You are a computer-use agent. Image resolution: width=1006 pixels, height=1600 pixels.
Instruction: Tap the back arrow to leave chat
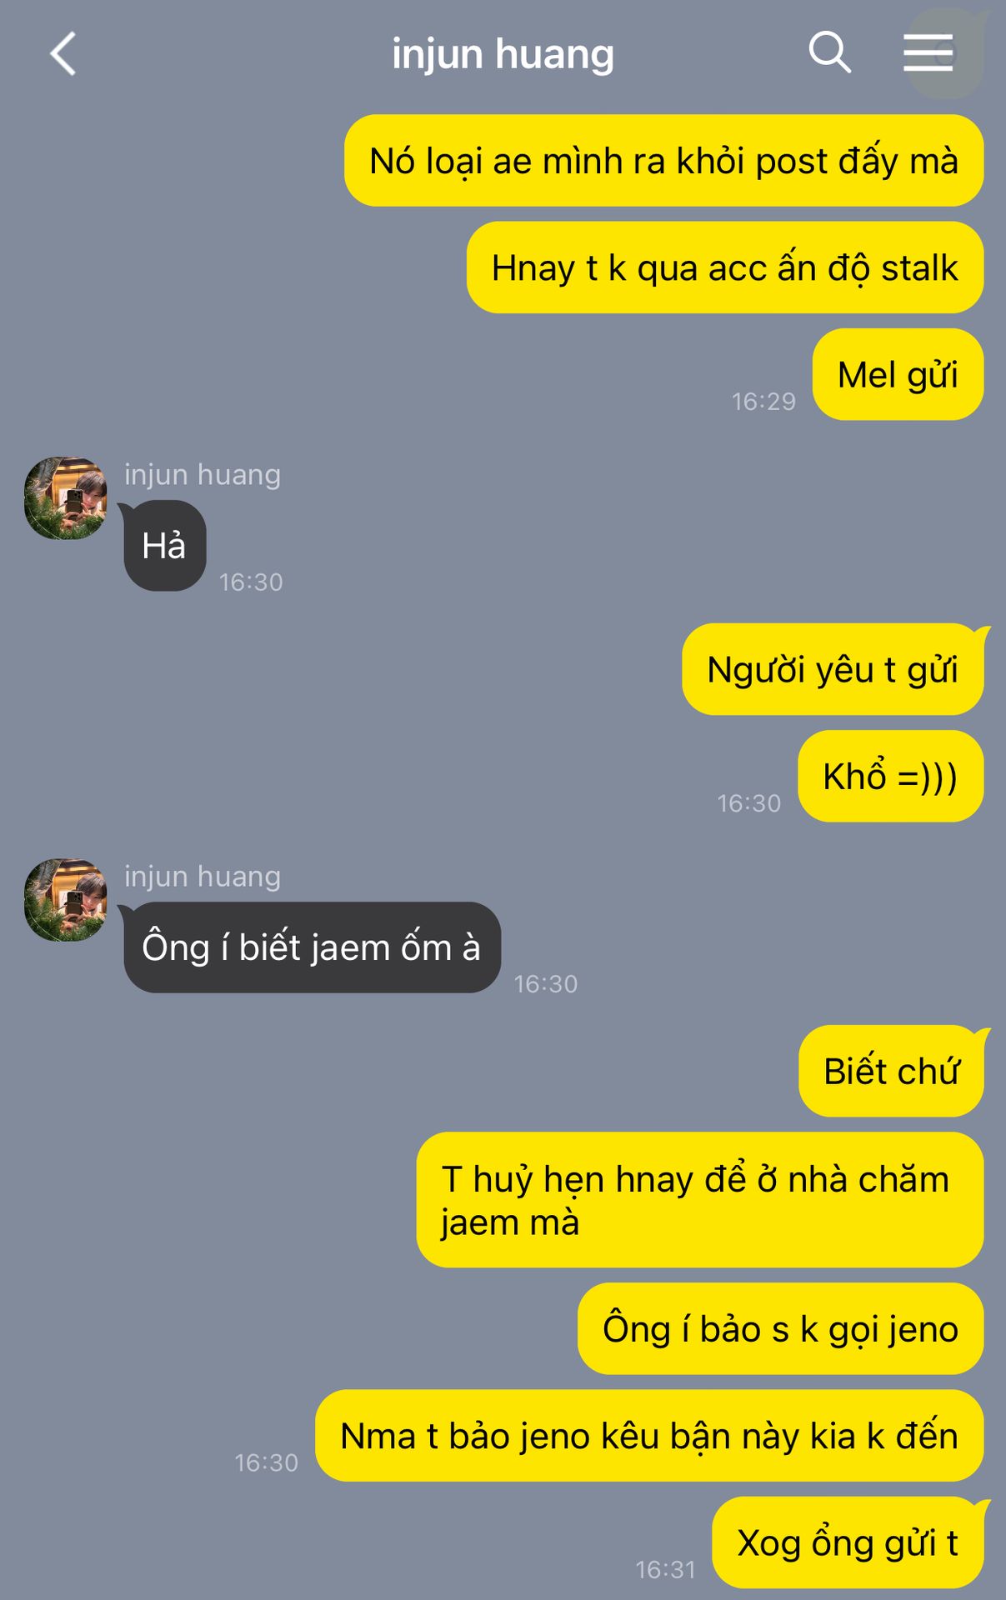click(63, 54)
